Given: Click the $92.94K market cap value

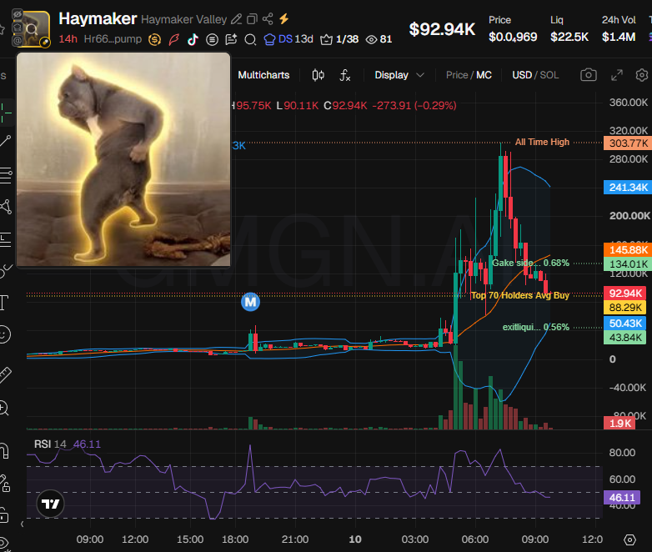Looking at the screenshot, I should pos(442,29).
